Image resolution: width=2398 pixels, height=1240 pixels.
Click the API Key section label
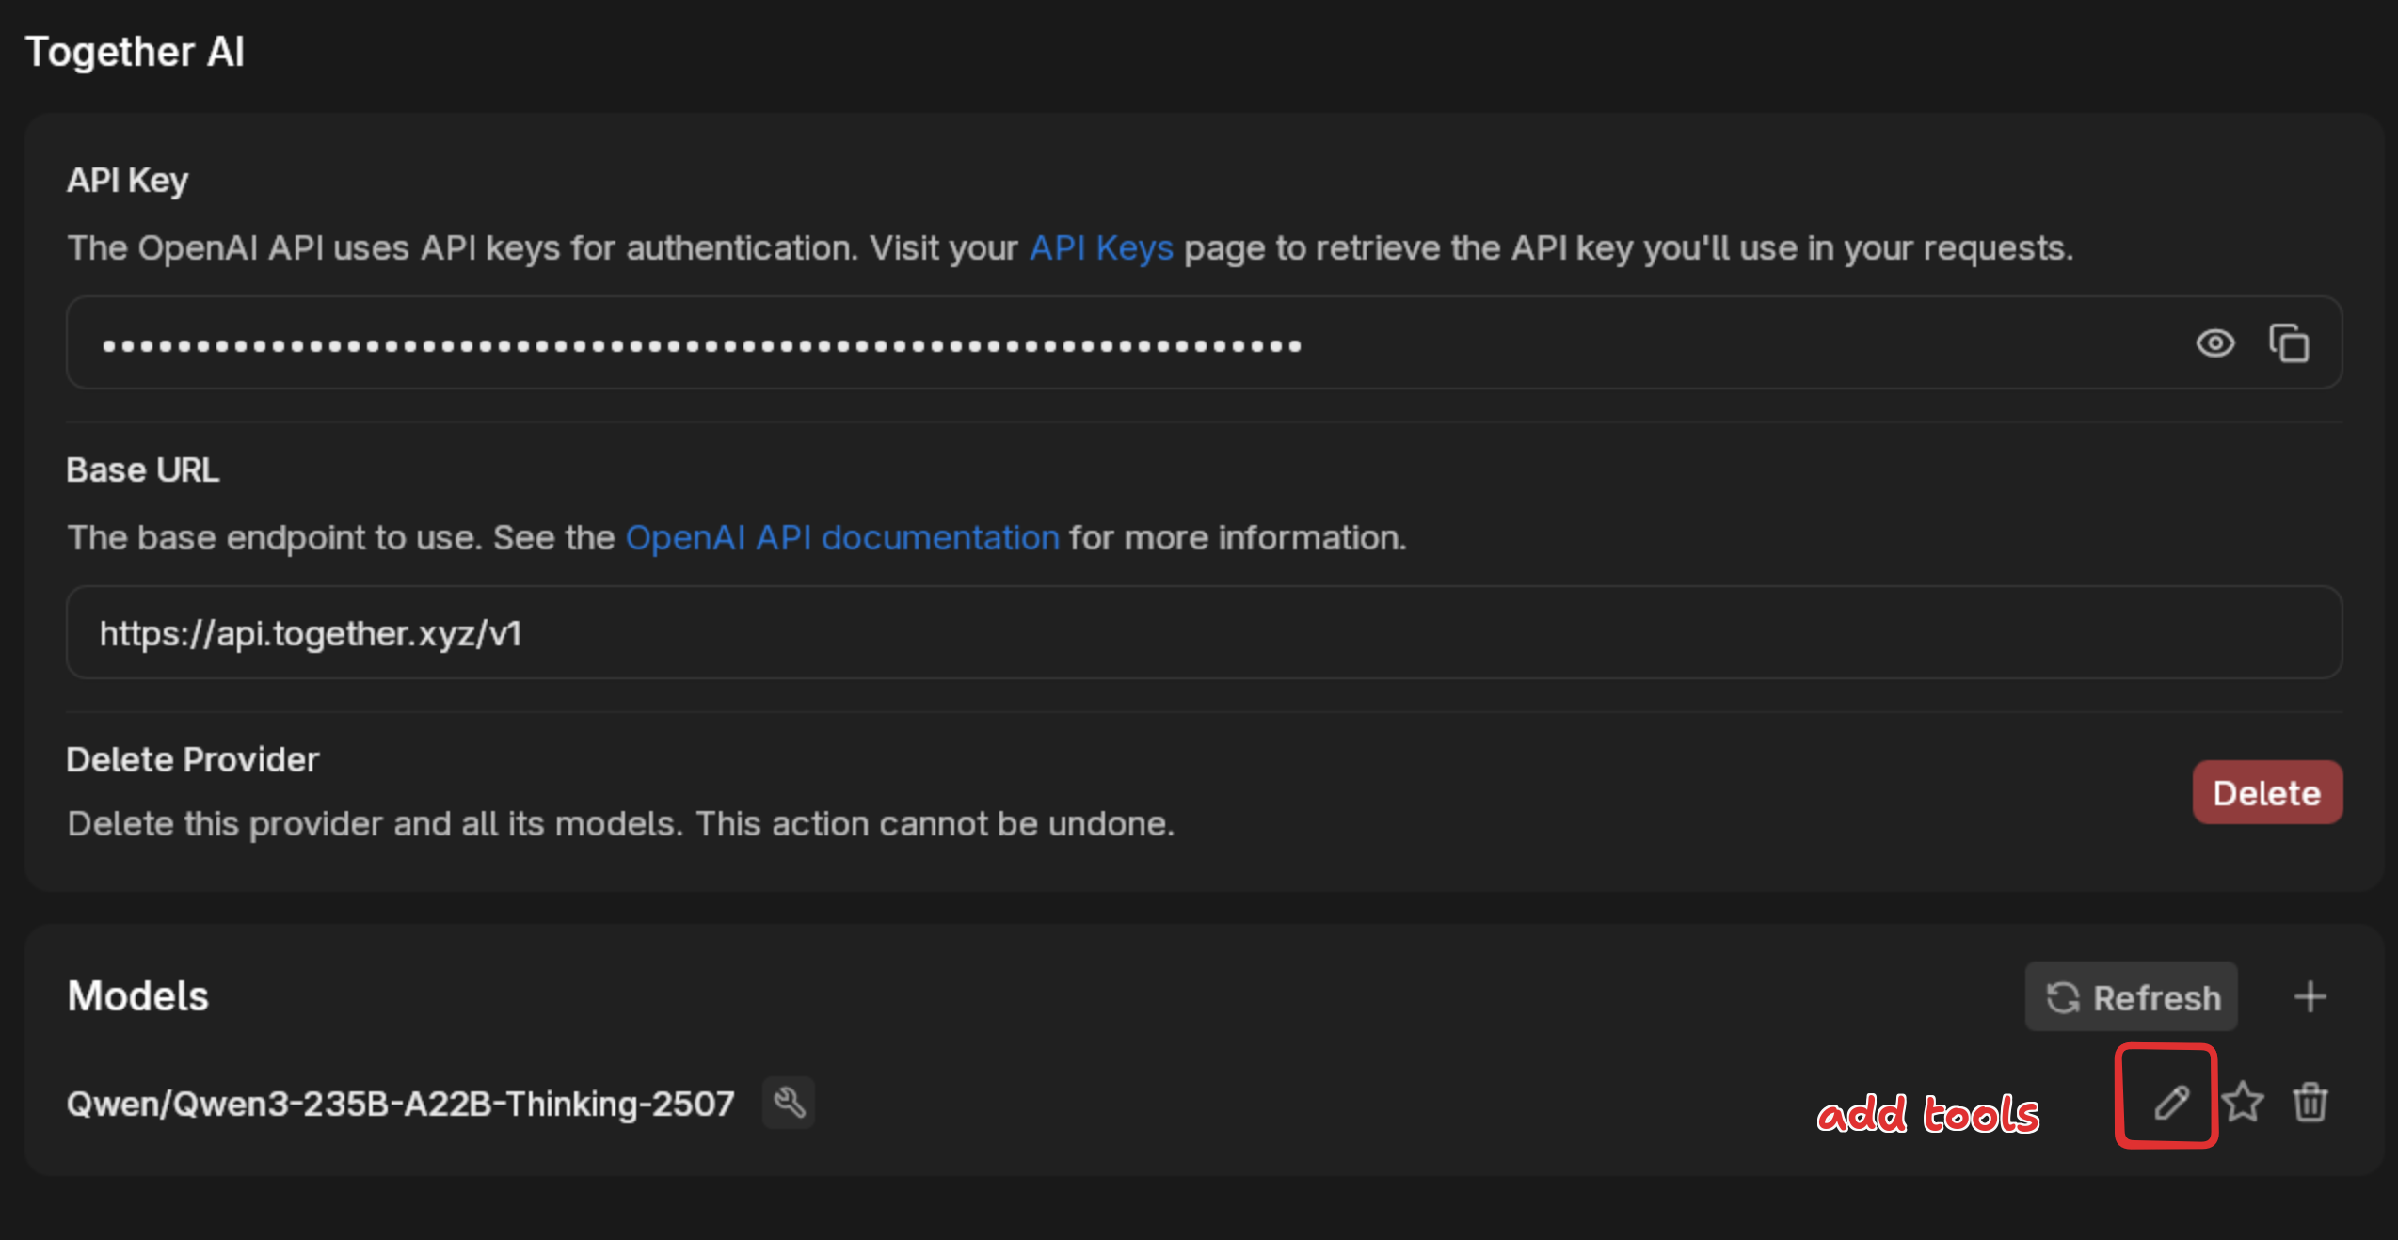127,181
